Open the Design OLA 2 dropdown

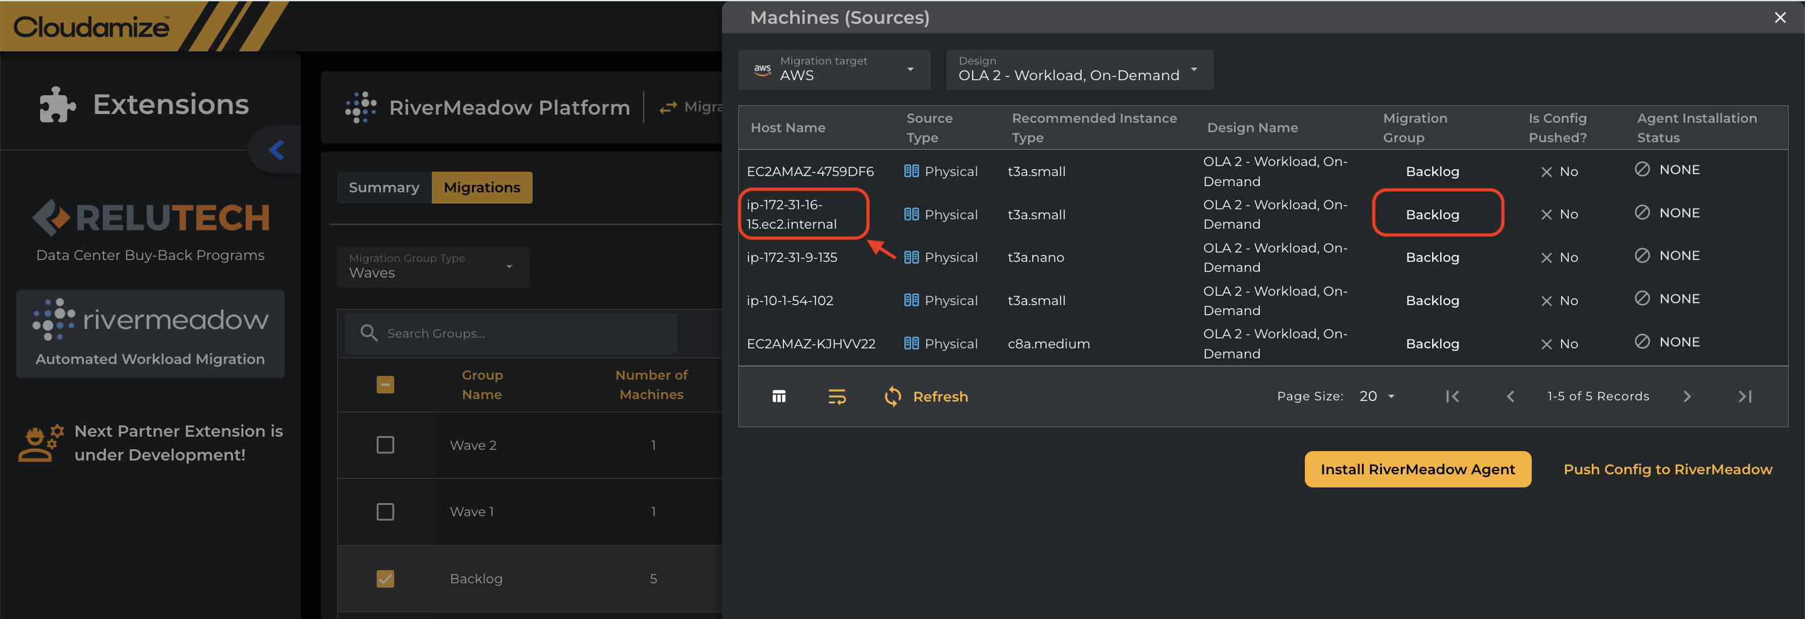point(1080,70)
